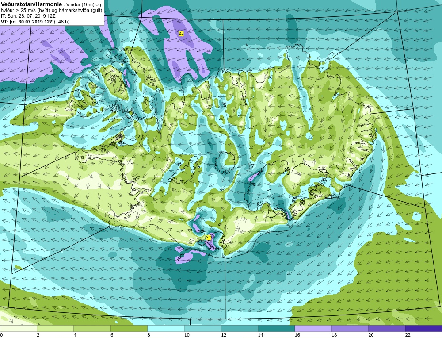This screenshot has width=442, height=338.
Task: Click the '(+48 h)' forecast offset text
Action: click(x=62, y=21)
